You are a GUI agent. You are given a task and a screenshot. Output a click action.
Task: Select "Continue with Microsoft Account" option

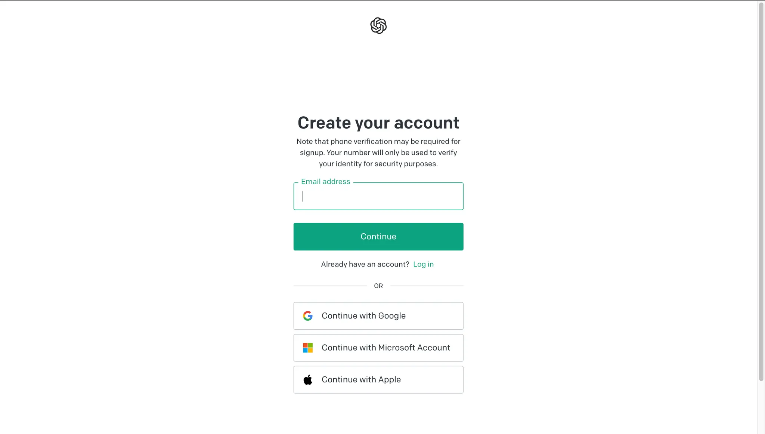point(378,348)
